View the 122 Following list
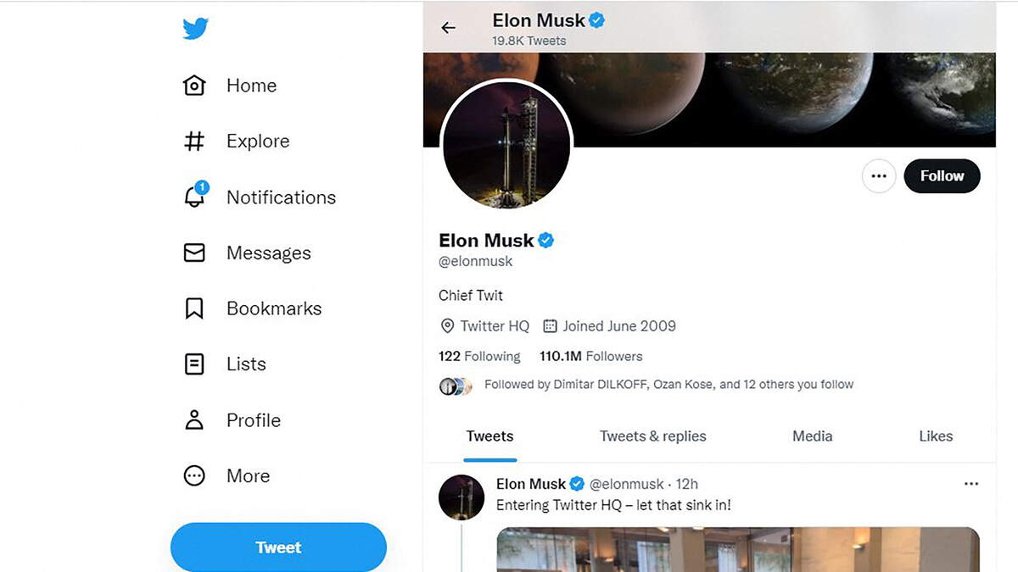This screenshot has width=1018, height=572. [x=479, y=356]
